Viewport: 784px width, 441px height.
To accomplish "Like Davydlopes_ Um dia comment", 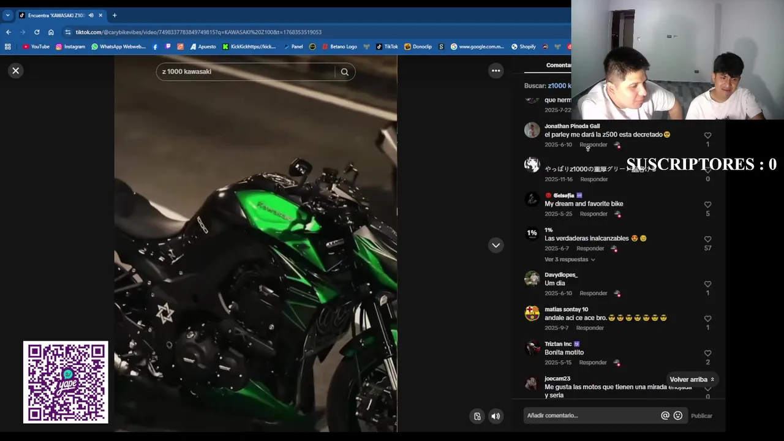I will [707, 284].
